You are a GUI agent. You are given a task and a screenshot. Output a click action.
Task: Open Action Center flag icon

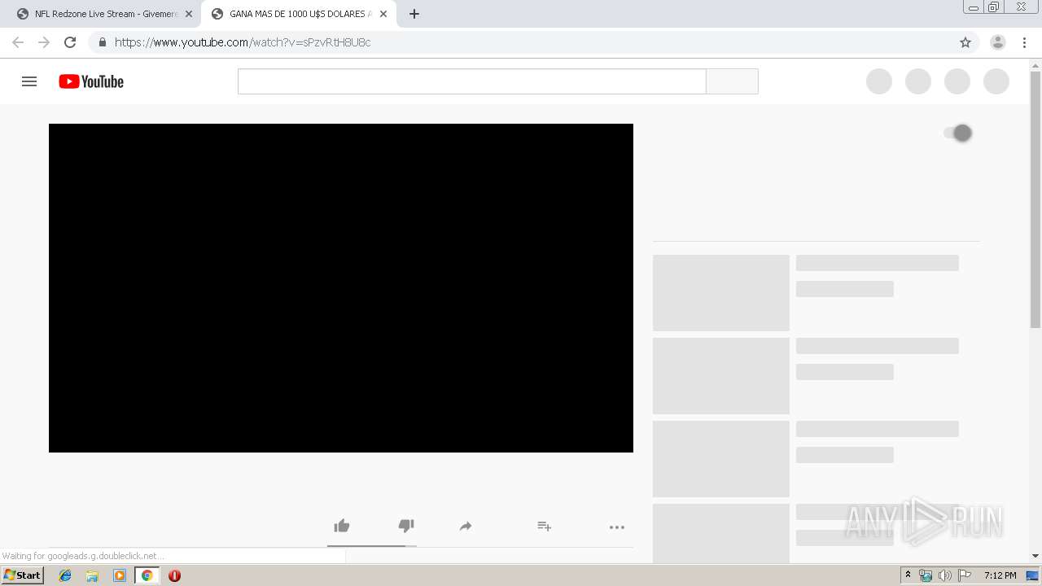965,575
